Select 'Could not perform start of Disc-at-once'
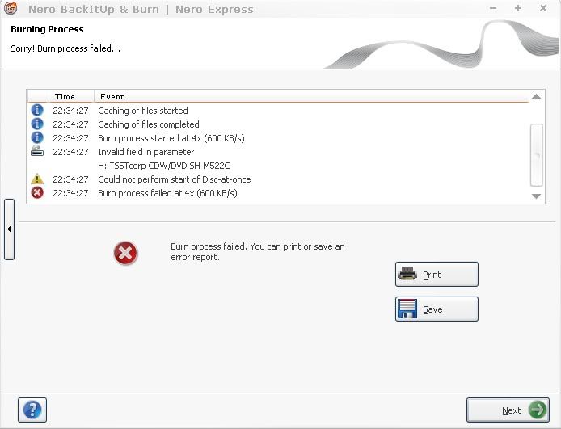The width and height of the screenshot is (561, 429). click(278, 179)
